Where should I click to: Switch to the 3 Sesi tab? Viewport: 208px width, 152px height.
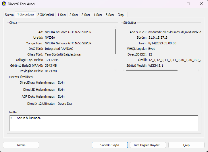click(x=86, y=15)
